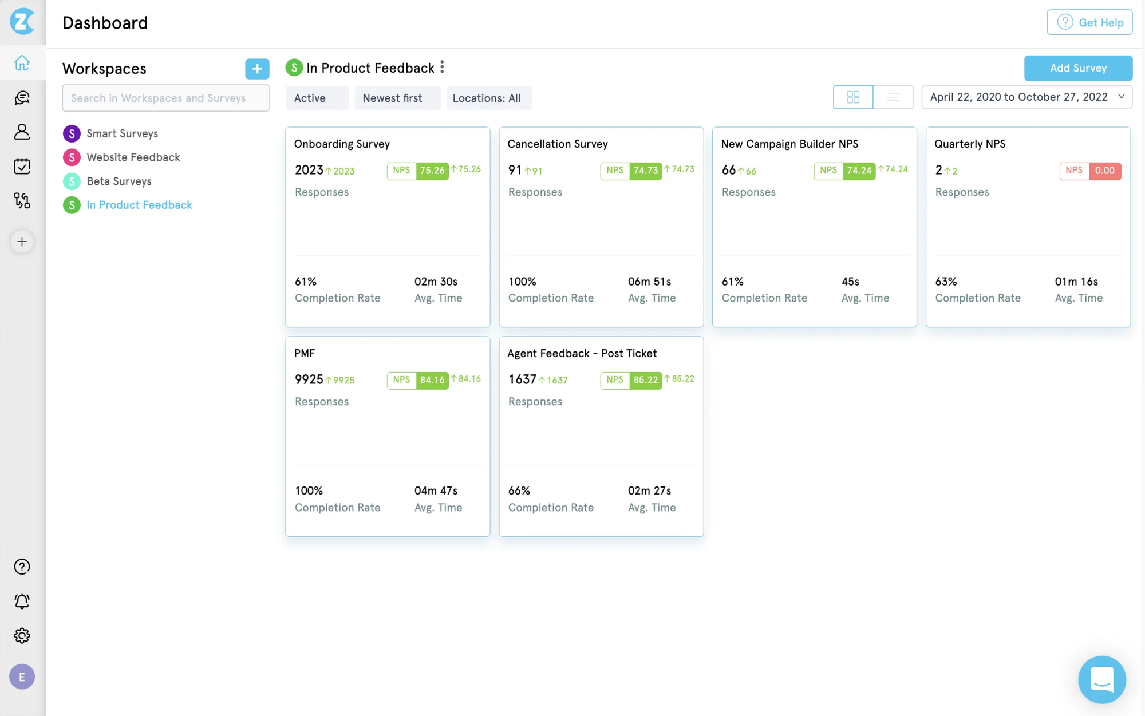Open the In Product Feedback options menu
Image resolution: width=1145 pixels, height=716 pixels.
click(442, 67)
